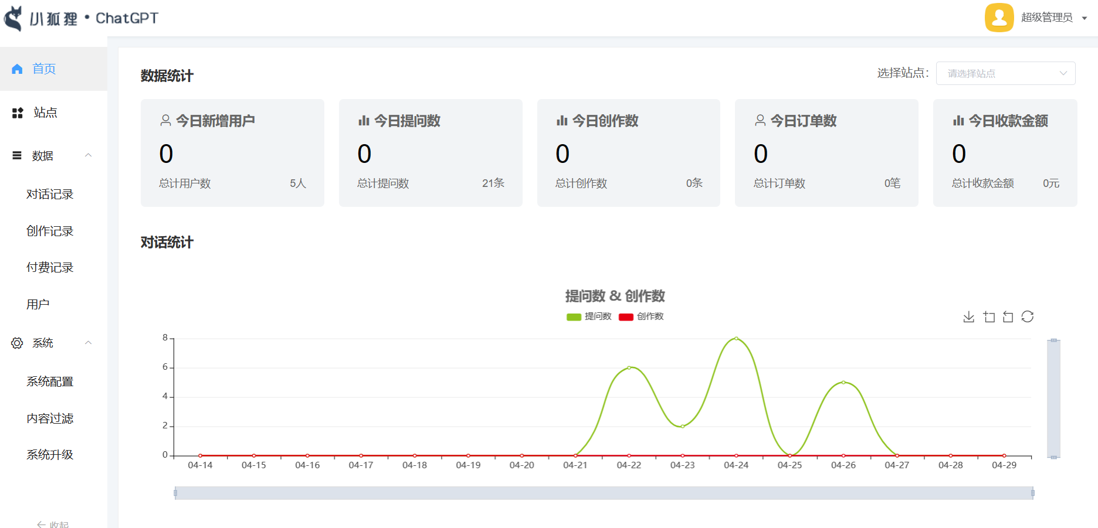Click the gear icon beside 系统
The width and height of the screenshot is (1098, 528).
click(x=17, y=343)
